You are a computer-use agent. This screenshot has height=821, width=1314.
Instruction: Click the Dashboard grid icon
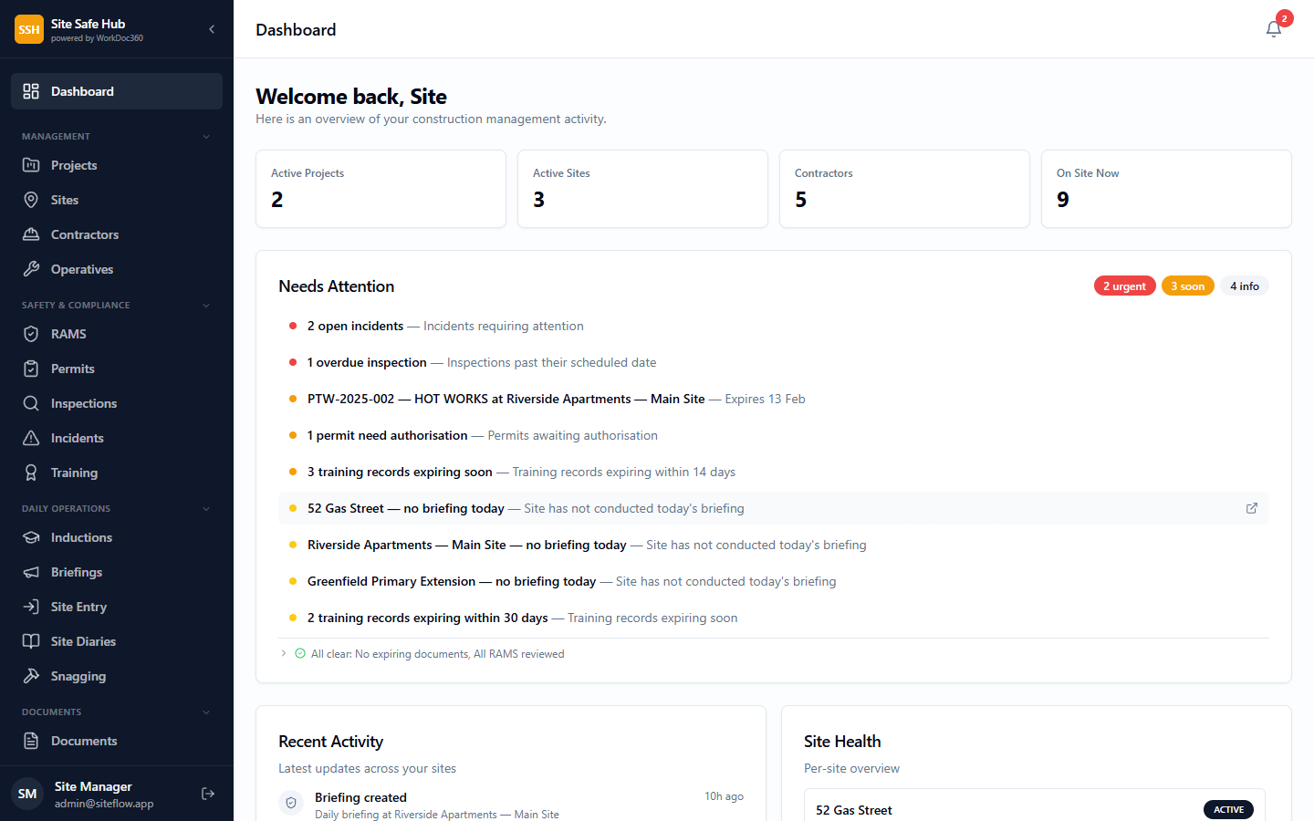click(31, 91)
